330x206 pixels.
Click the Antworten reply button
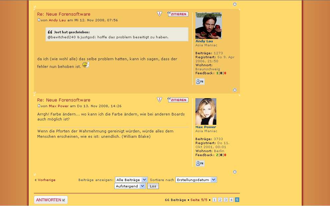coord(51,200)
